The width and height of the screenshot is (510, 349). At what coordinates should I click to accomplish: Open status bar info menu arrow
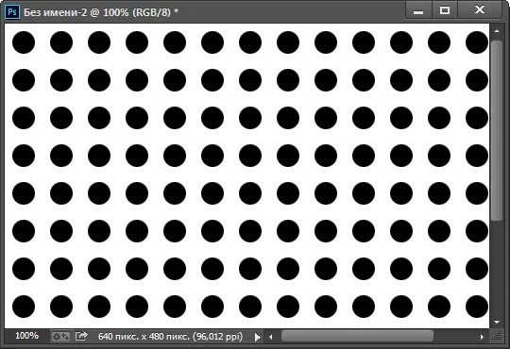click(x=257, y=337)
